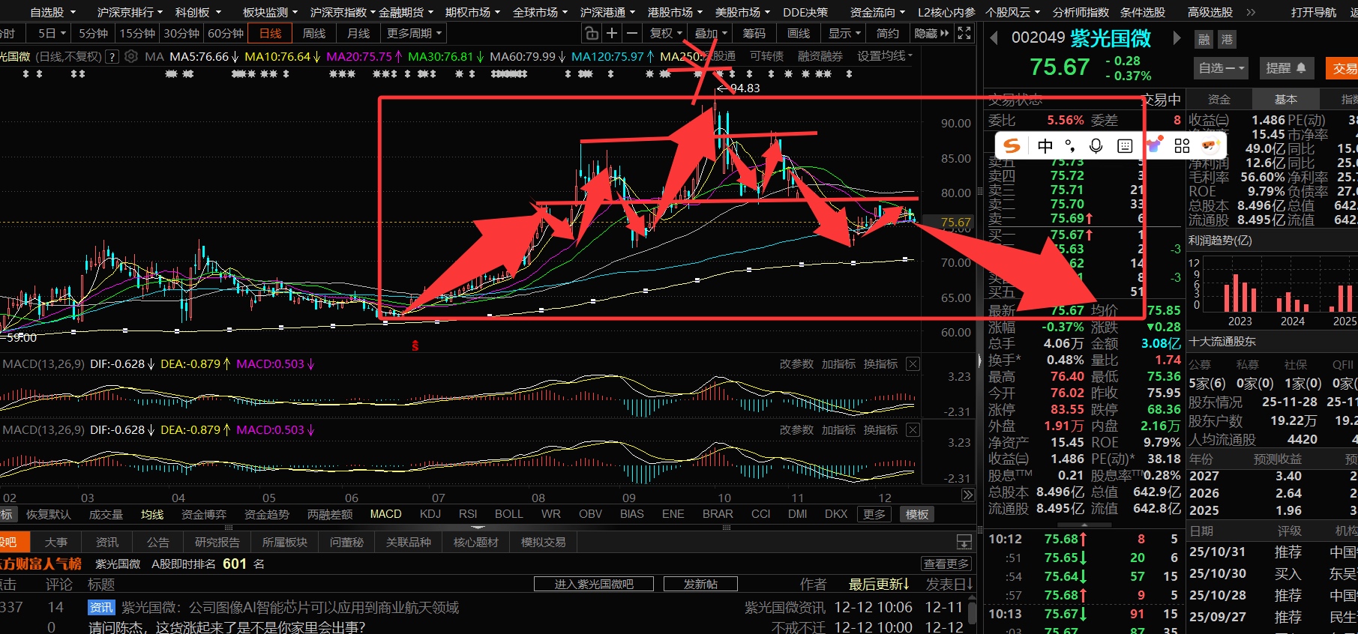Advance the chart timeline with double-arrow icon
The height and width of the screenshot is (634, 1358).
click(967, 495)
